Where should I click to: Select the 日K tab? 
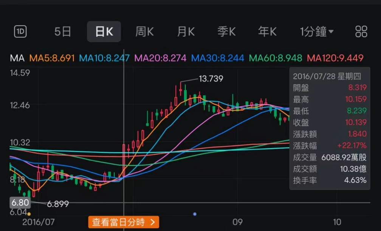point(104,32)
